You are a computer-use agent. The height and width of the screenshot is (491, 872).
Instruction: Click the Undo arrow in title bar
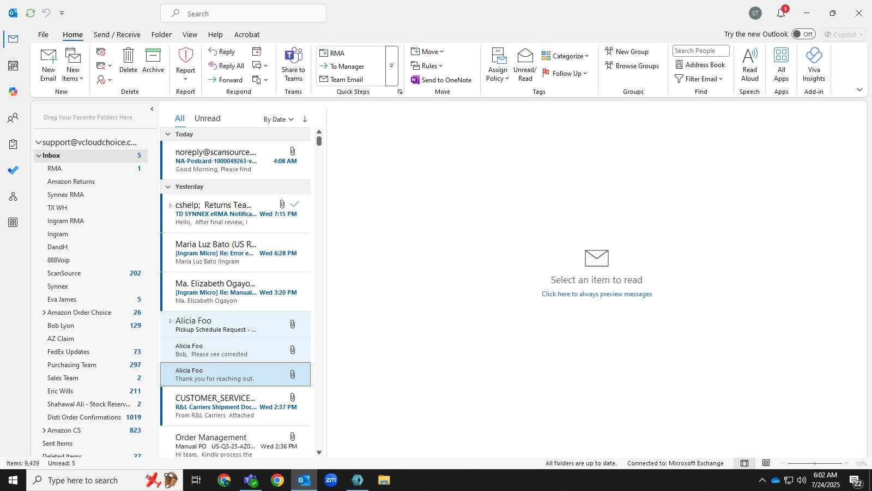pos(46,13)
